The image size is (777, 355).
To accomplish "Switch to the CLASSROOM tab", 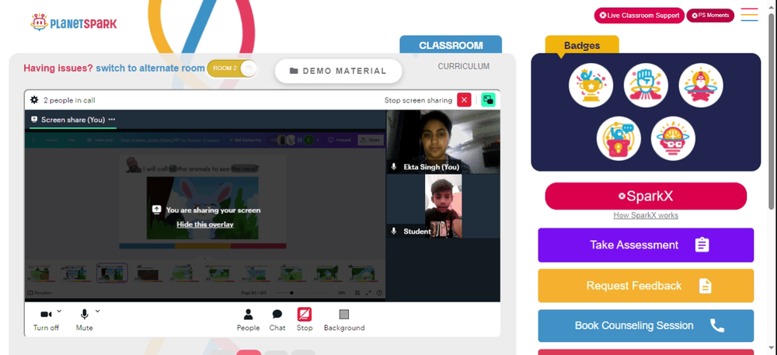I will tap(451, 45).
